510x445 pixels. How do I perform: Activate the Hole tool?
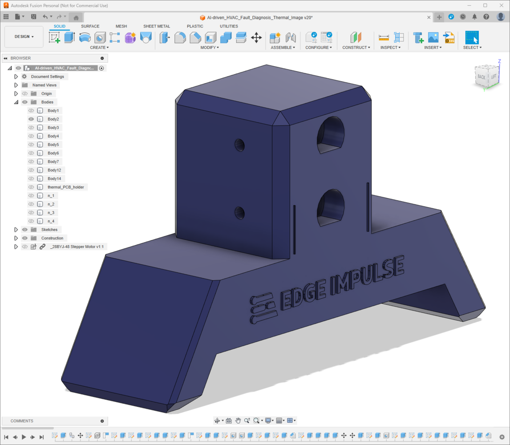tap(100, 37)
